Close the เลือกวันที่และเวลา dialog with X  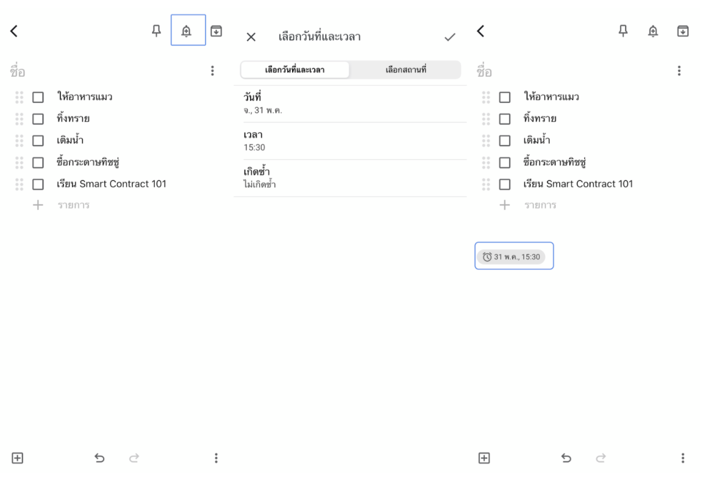(251, 37)
